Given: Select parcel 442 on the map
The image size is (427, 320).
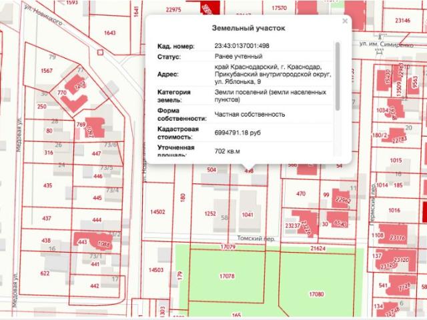Looking at the screenshot, I should [95, 286].
